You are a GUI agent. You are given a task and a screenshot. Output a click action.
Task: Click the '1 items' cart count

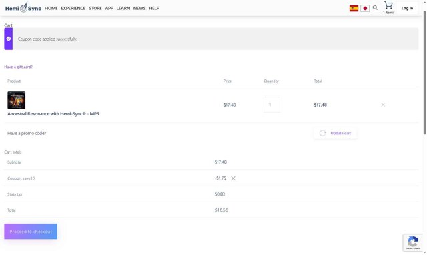pos(388,13)
